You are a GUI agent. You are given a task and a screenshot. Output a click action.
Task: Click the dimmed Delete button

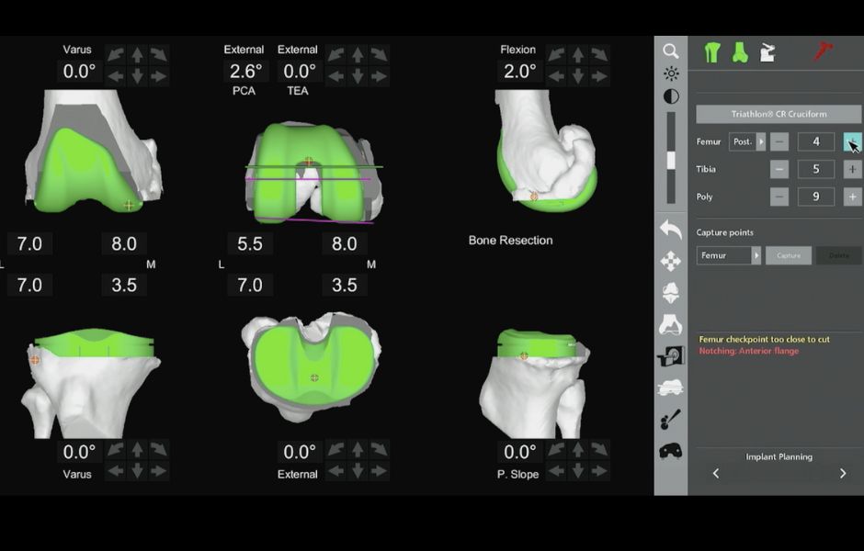(x=838, y=255)
